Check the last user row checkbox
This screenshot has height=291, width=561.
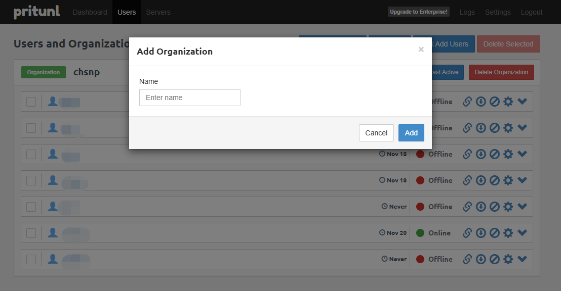coord(31,259)
